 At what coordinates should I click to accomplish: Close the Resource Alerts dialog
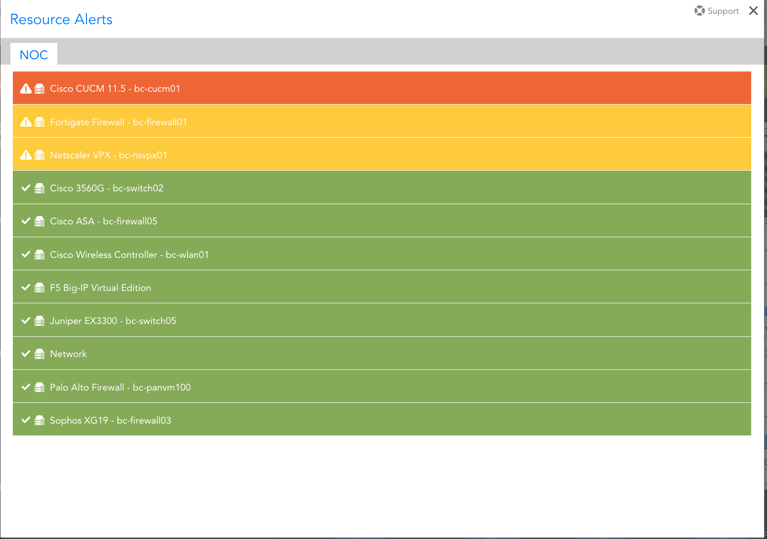(x=753, y=11)
